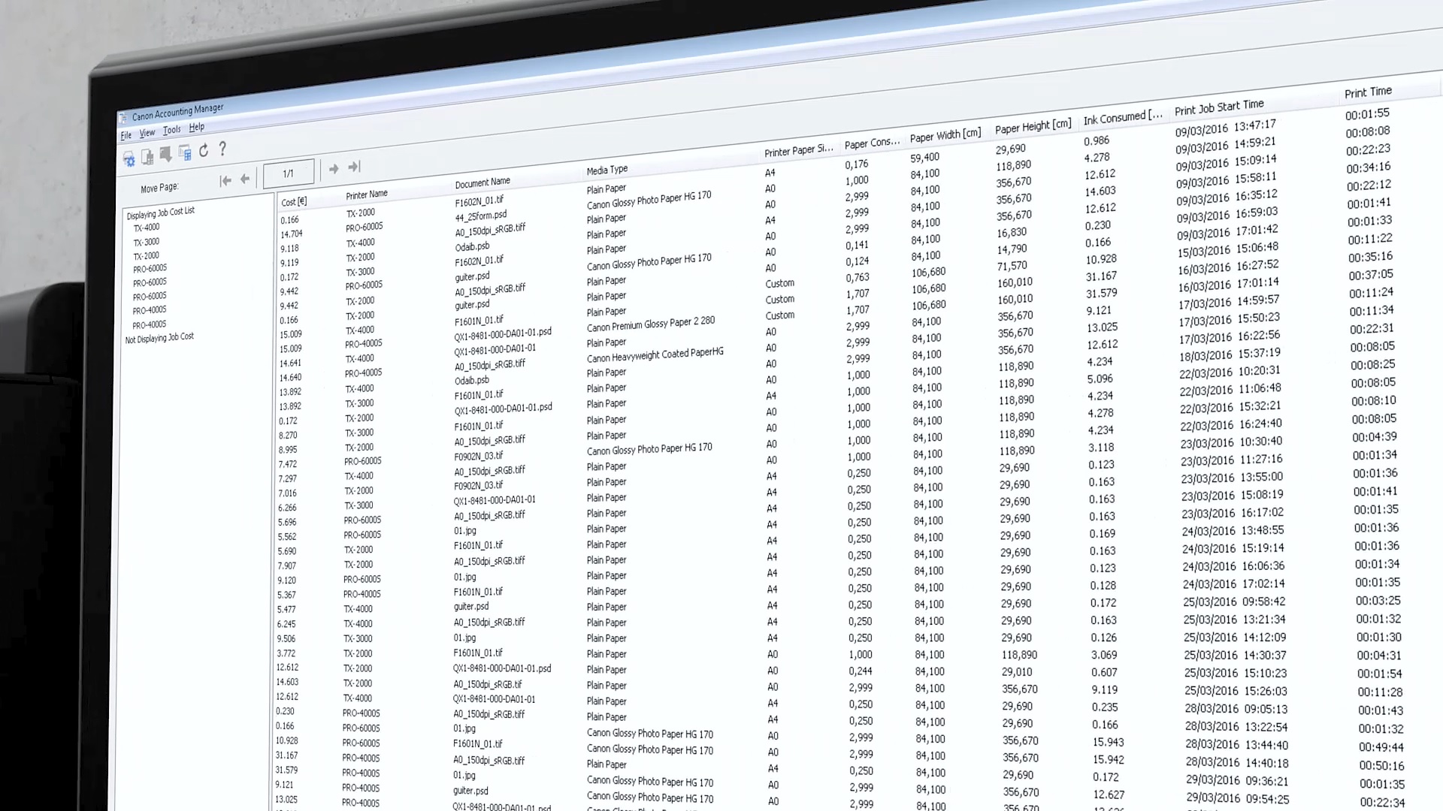Select Displaying Job Cost List tree node
Screen dimensions: 1443x811
(x=161, y=213)
